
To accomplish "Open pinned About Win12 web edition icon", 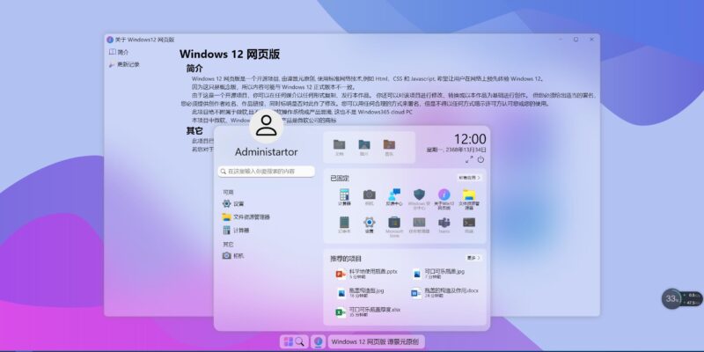I will tap(444, 199).
